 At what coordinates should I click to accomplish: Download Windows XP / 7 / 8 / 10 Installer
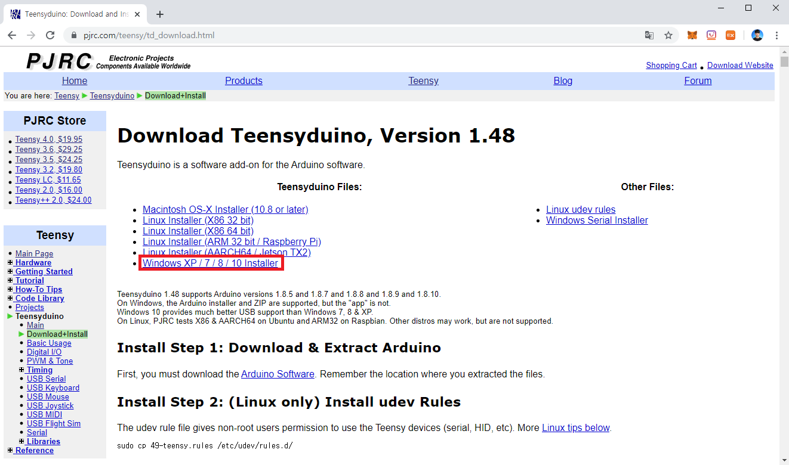[210, 263]
